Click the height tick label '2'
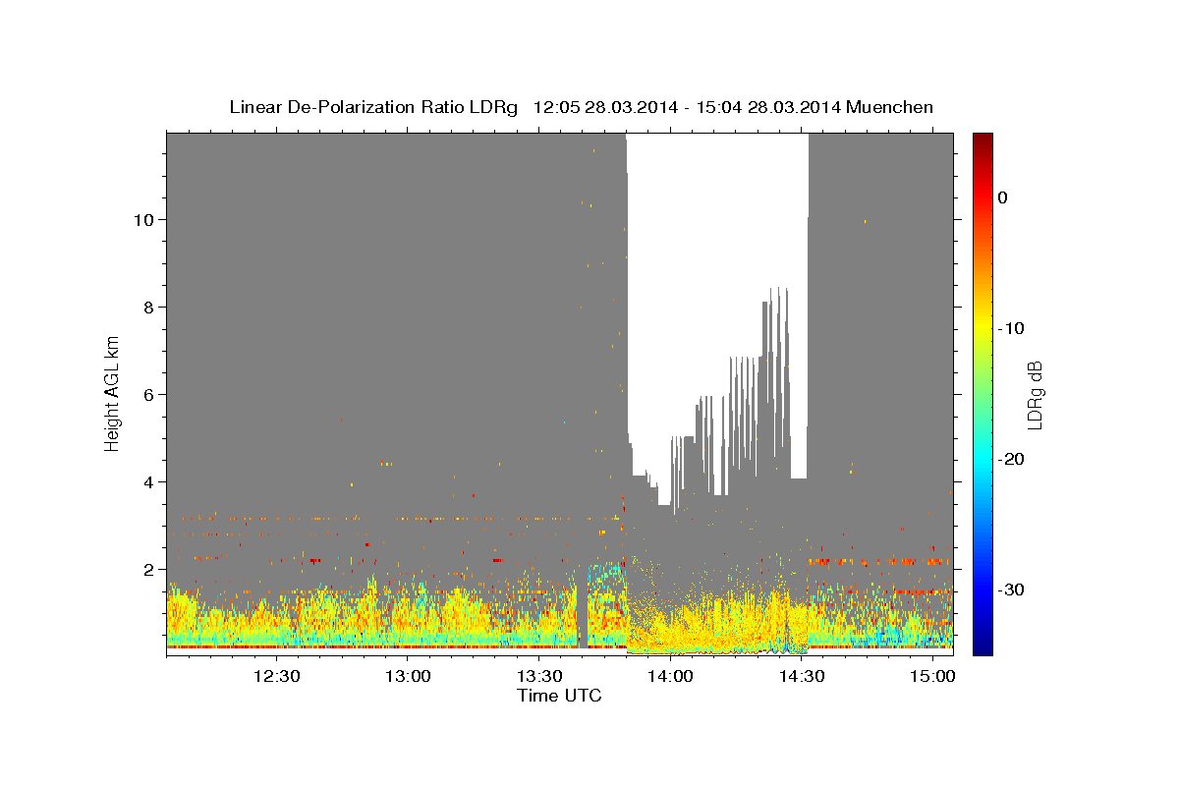Viewport: 1179px width, 786px height. pos(148,569)
